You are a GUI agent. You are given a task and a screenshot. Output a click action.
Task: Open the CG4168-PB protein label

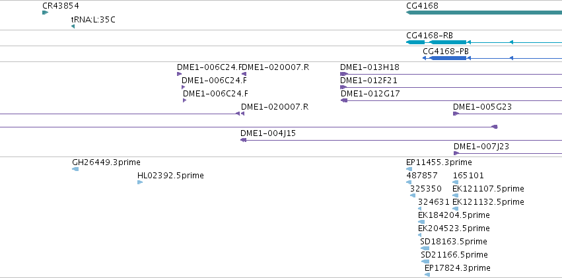tap(446, 52)
